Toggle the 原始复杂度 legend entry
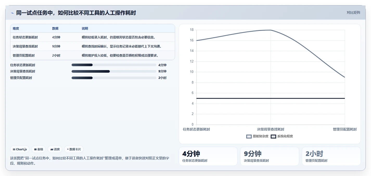Screen dimensions: 371x176 click(258, 136)
